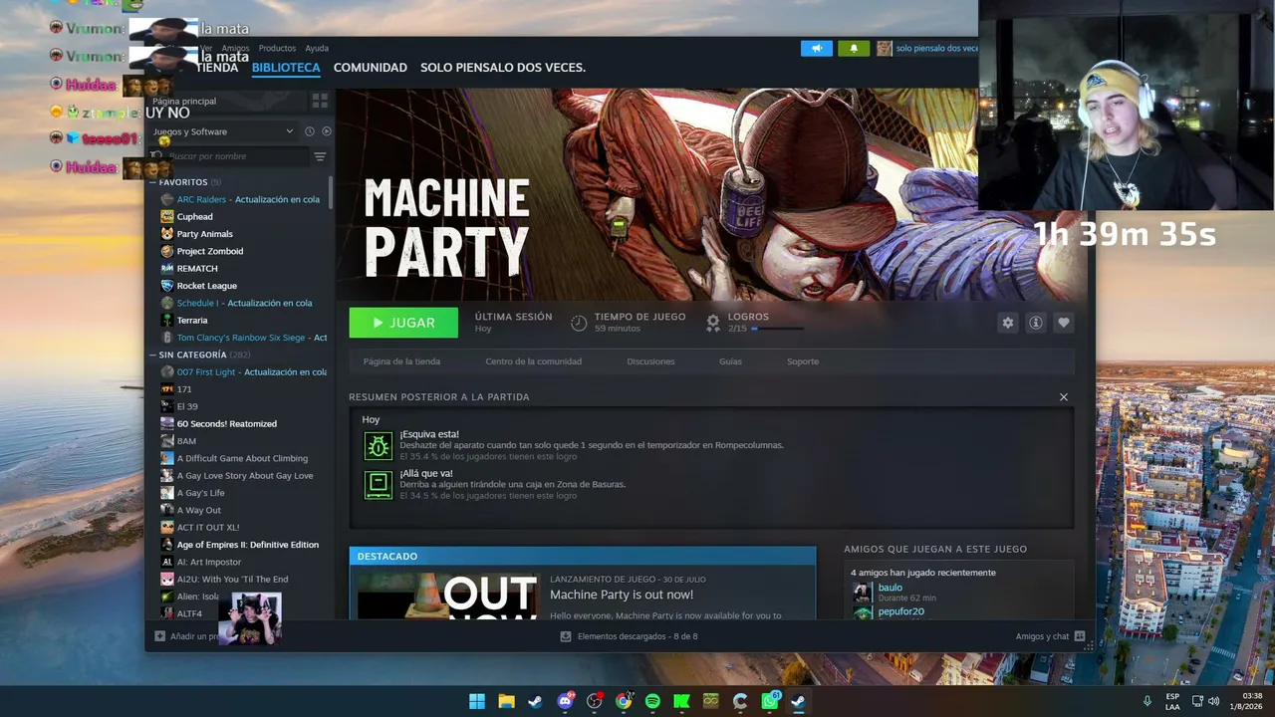
Task: Open the Steam announcements megaphone button
Action: (816, 48)
